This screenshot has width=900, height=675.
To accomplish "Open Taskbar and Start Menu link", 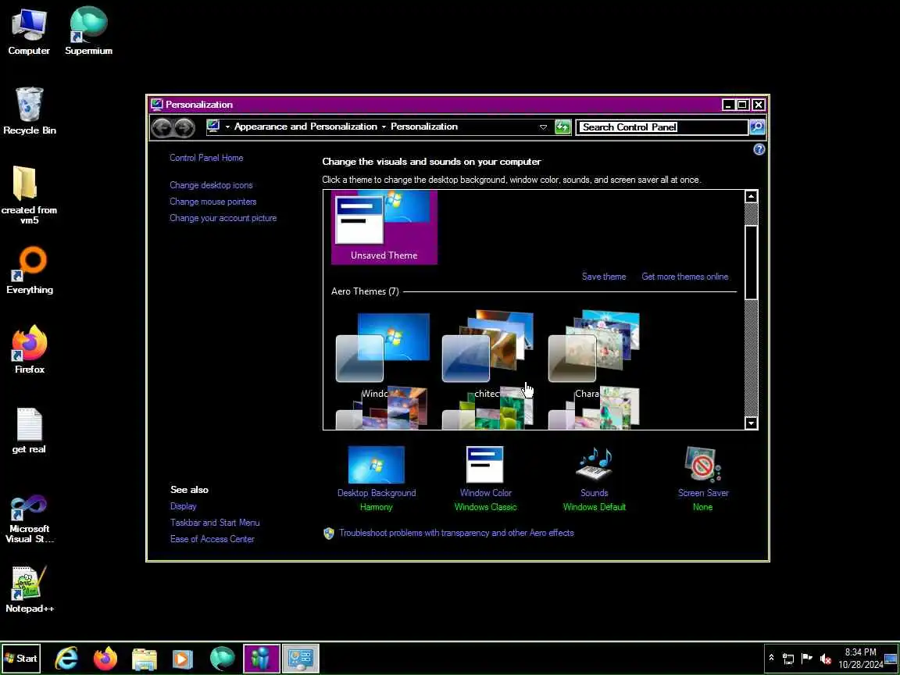I will point(215,523).
